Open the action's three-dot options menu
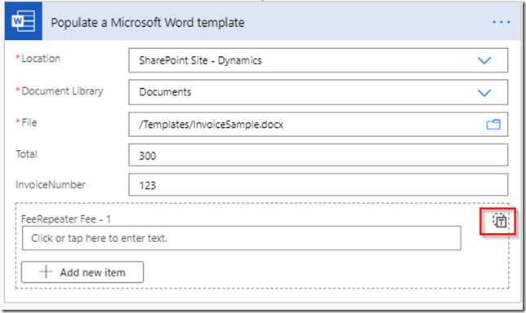The width and height of the screenshot is (526, 313). 501,22
